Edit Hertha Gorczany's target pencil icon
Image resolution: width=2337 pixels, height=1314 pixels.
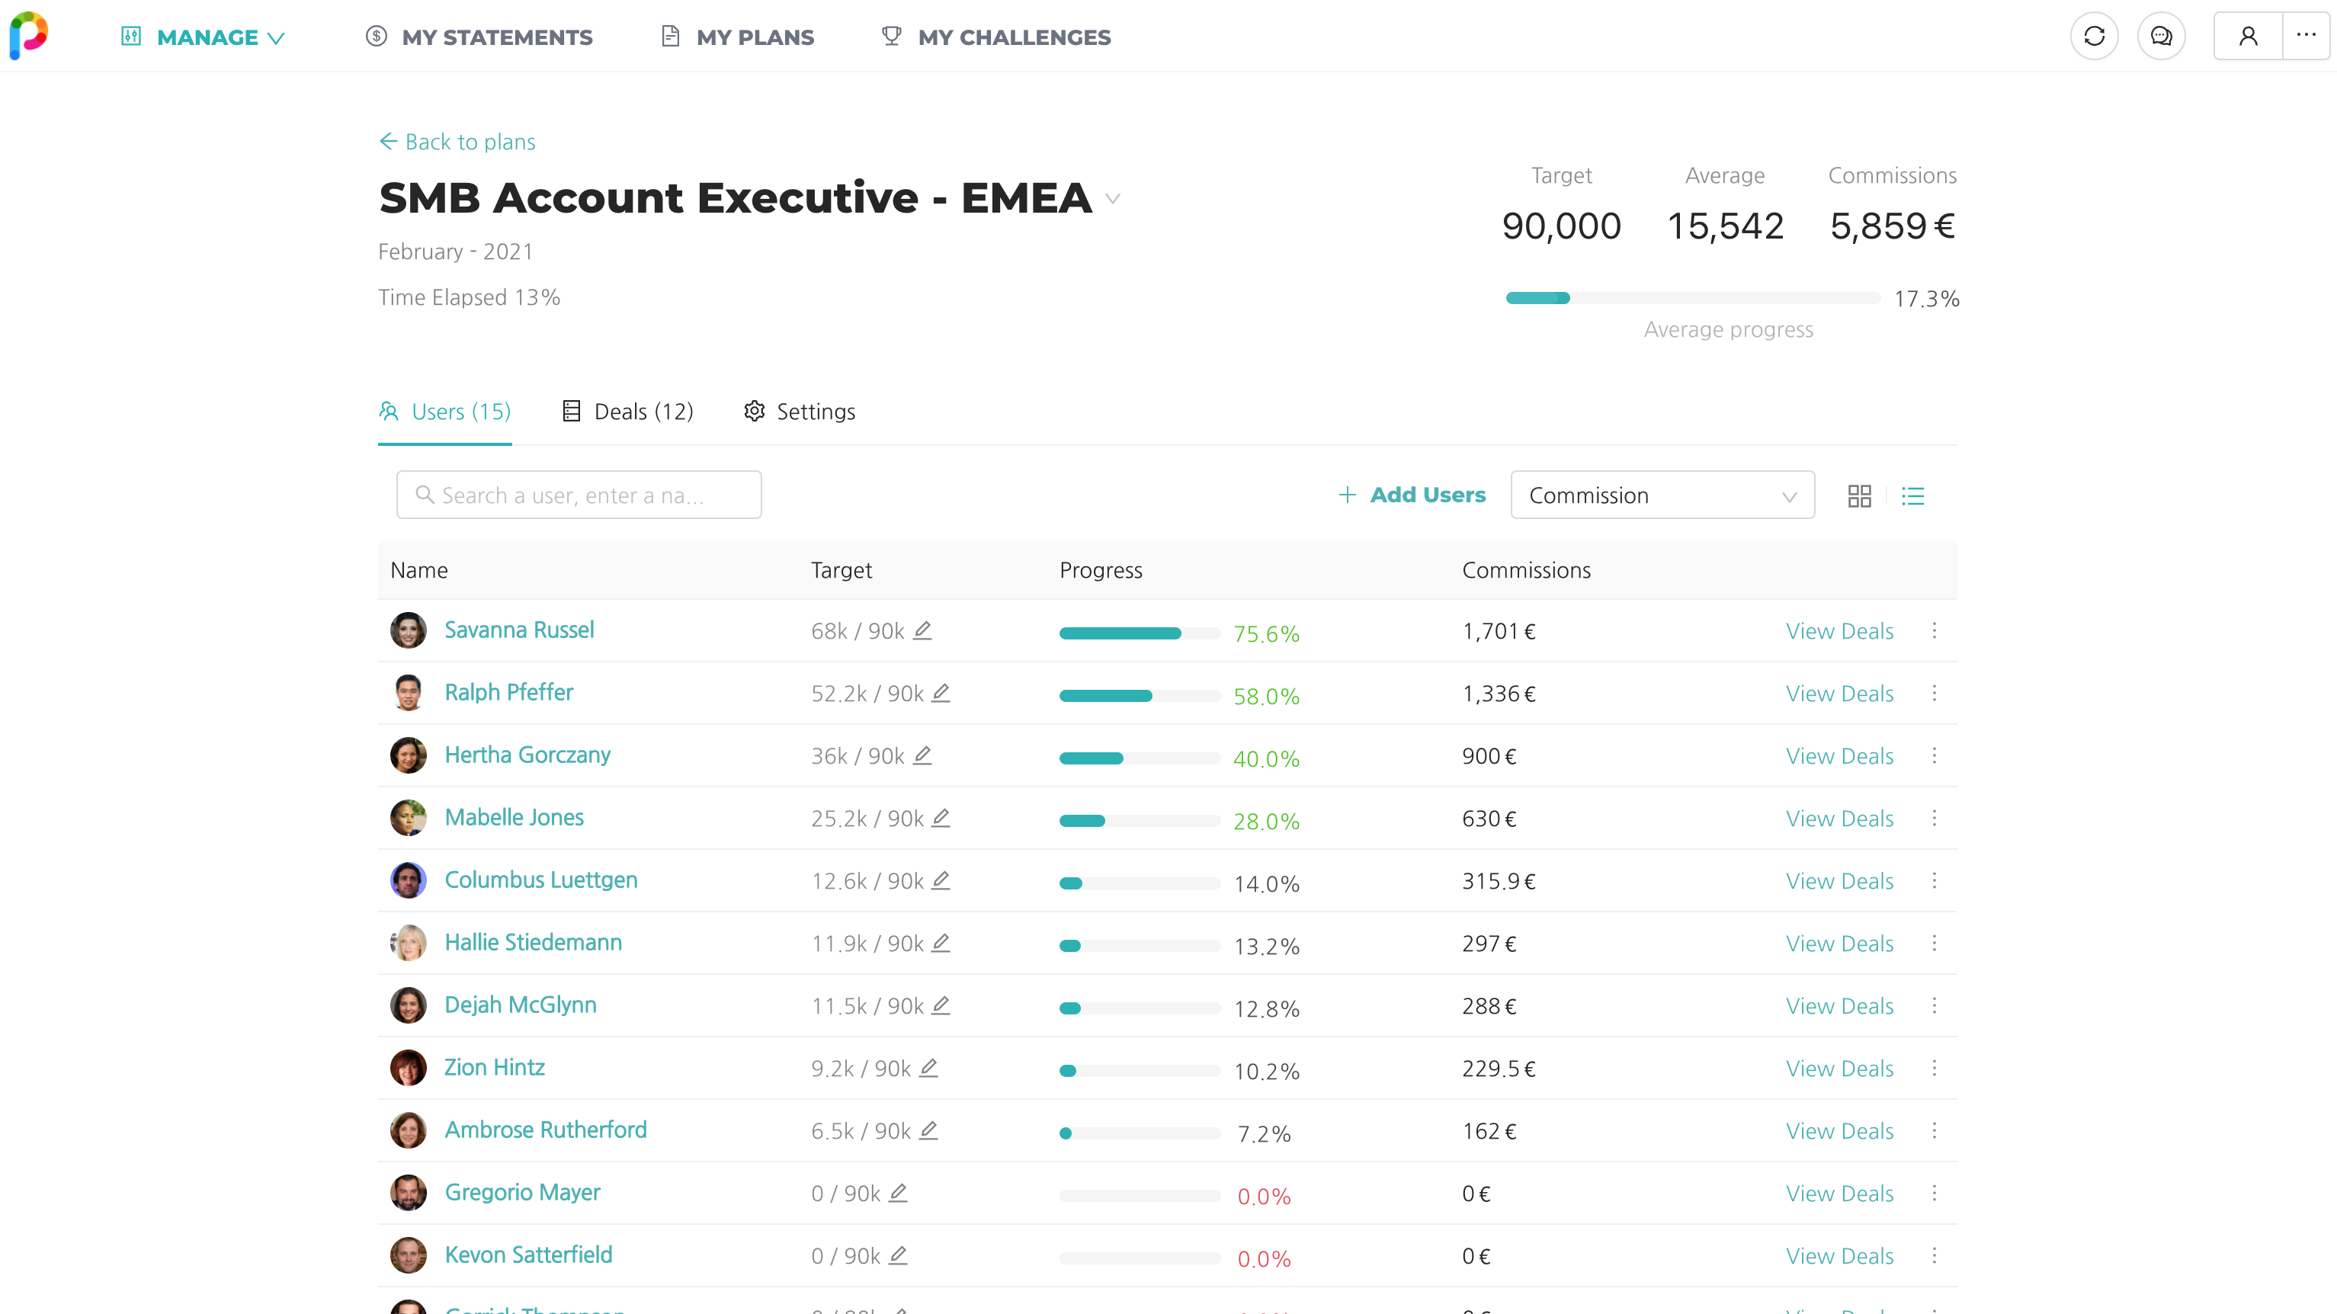click(922, 756)
